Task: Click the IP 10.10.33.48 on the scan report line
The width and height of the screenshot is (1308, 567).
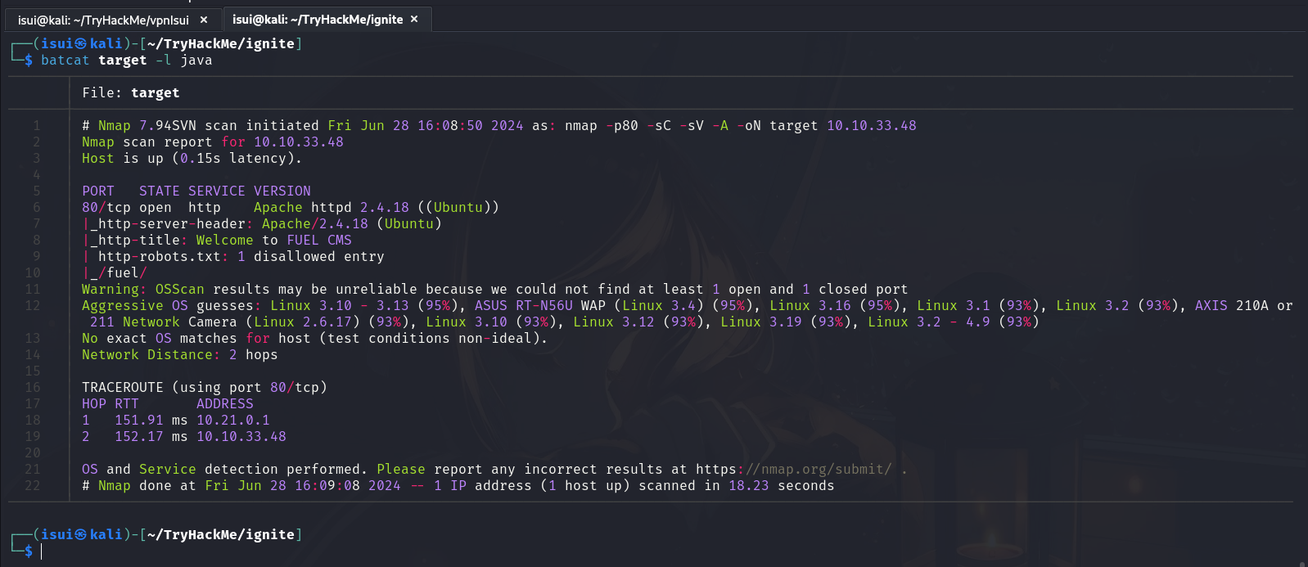Action: (x=299, y=142)
